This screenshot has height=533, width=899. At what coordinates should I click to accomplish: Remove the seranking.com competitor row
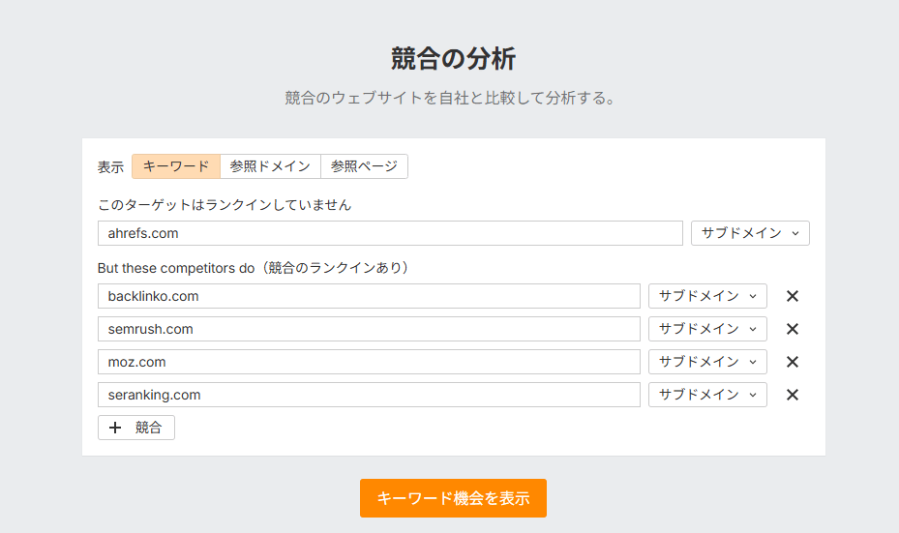pyautogui.click(x=793, y=395)
